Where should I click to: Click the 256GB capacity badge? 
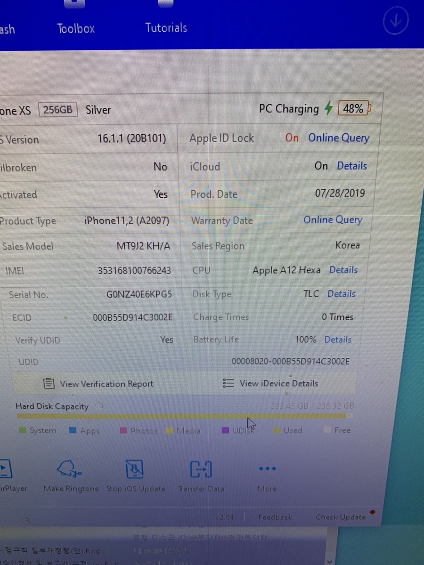coord(58,110)
